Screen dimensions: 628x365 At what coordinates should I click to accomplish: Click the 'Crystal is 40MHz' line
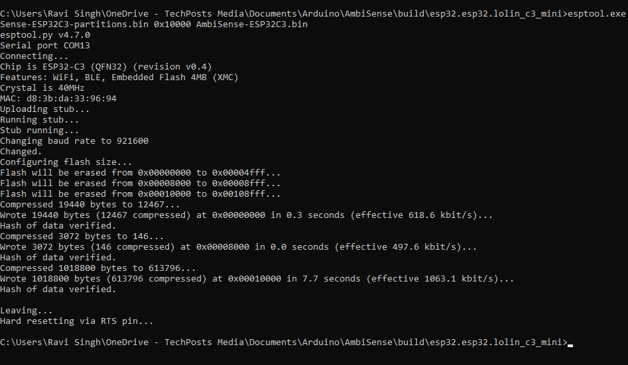point(42,88)
